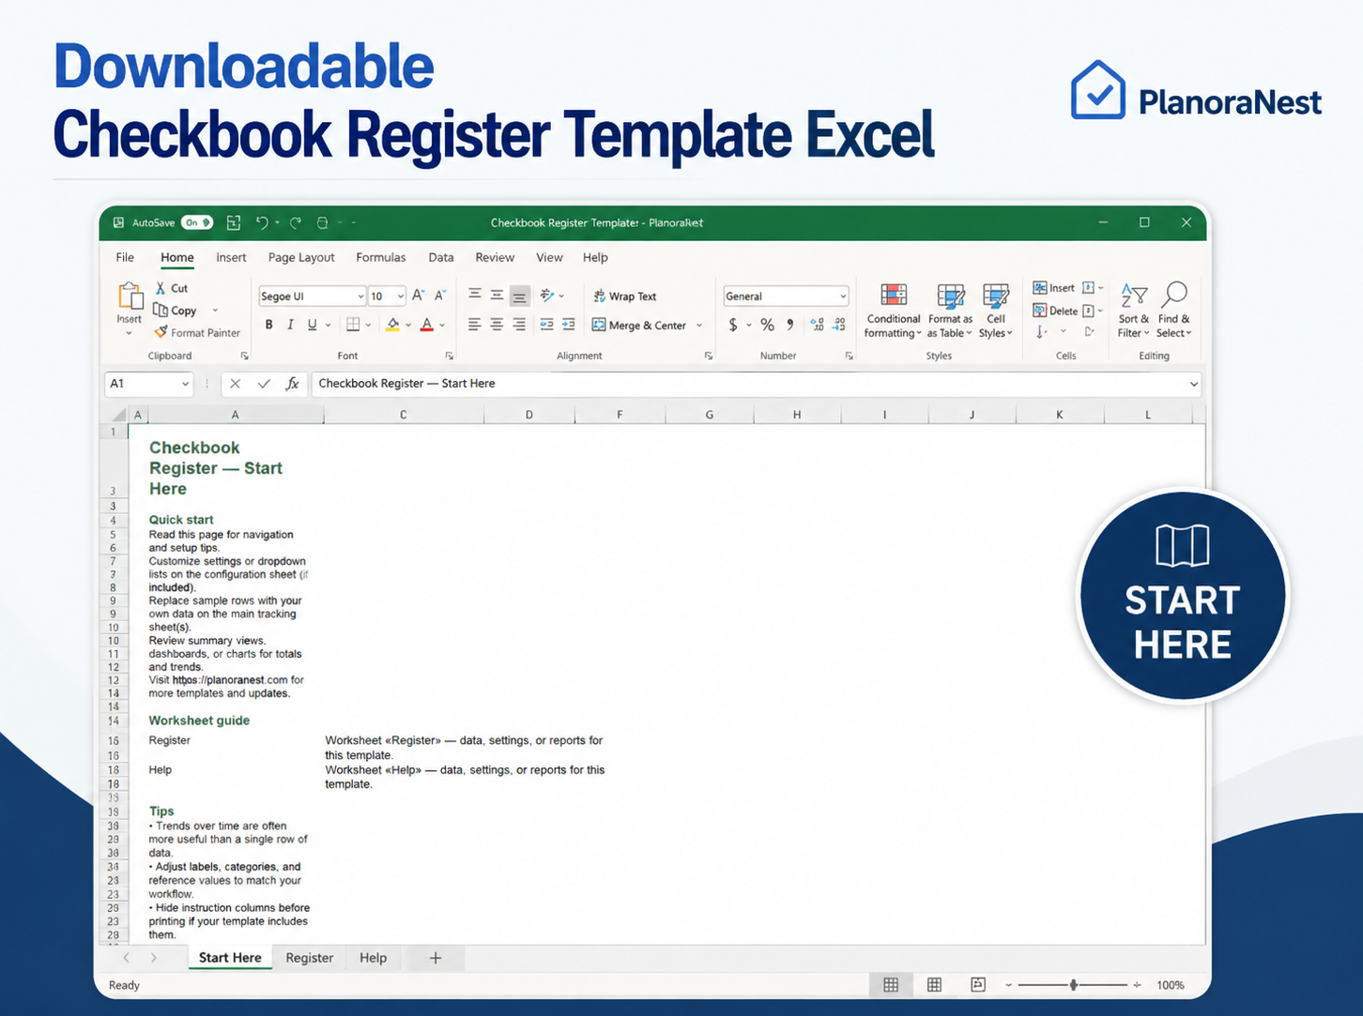Viewport: 1363px width, 1016px height.
Task: Add a new sheet
Action: point(435,958)
